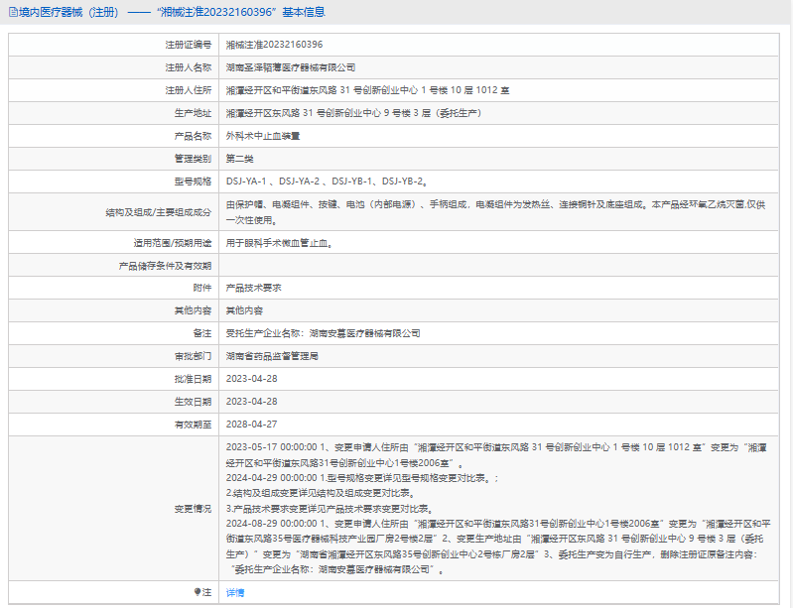Click the 注册证编号 label
The width and height of the screenshot is (793, 608).
(189, 45)
